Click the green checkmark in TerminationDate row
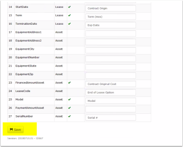183x147 pixels. click(69, 24)
